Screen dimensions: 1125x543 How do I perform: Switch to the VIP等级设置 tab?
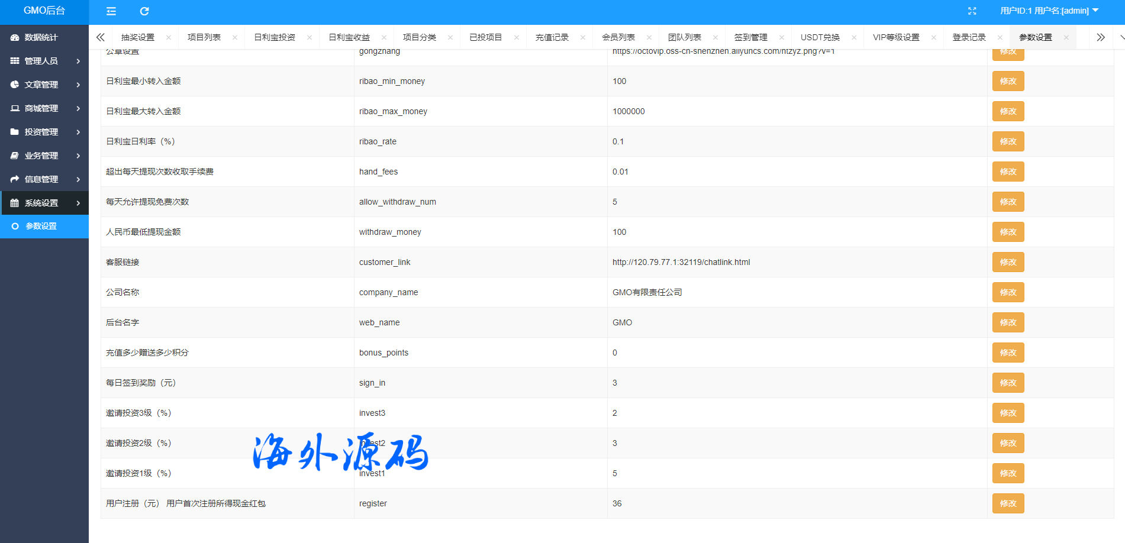tap(896, 37)
